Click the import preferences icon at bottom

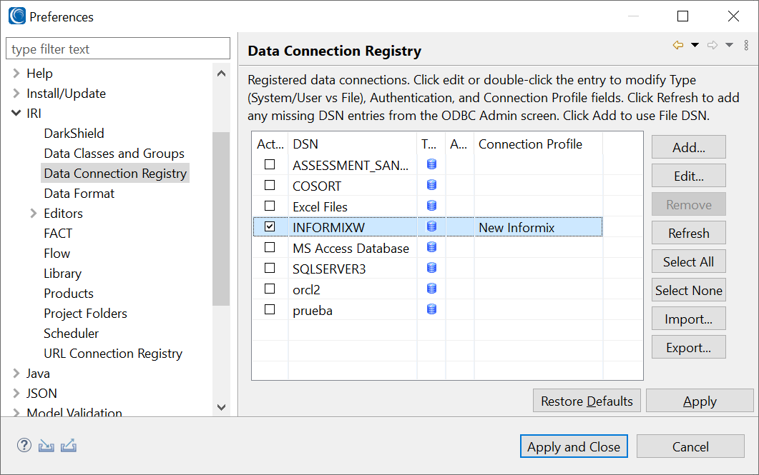click(x=46, y=445)
